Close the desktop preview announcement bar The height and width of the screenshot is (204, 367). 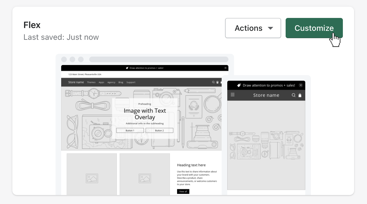click(x=225, y=68)
